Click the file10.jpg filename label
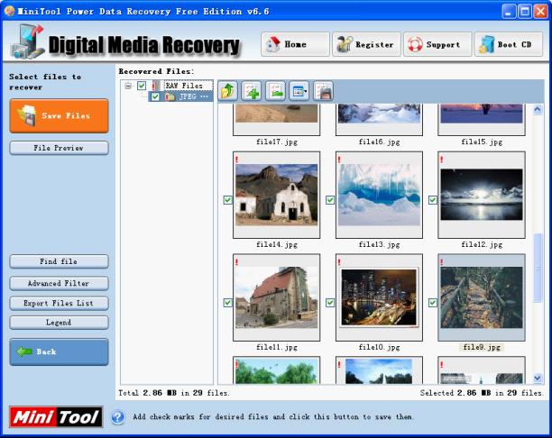Image resolution: width=552 pixels, height=438 pixels. tap(379, 347)
